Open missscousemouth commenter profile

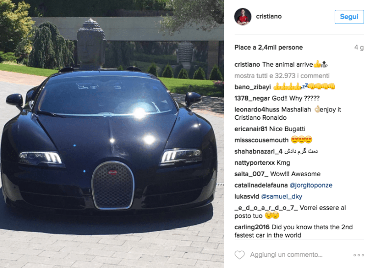262,140
